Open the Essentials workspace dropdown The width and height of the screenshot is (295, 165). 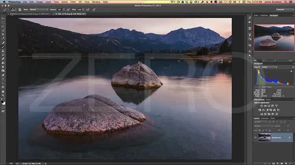coord(285,9)
